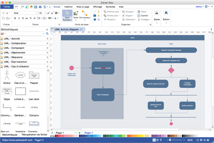Open the font name Arial dropdown
214x143 pixels.
point(36,13)
